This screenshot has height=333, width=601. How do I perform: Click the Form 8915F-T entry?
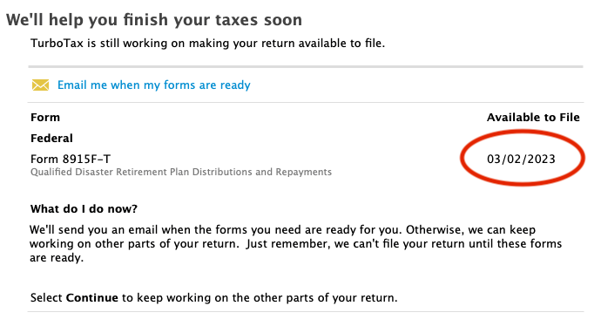tap(71, 159)
